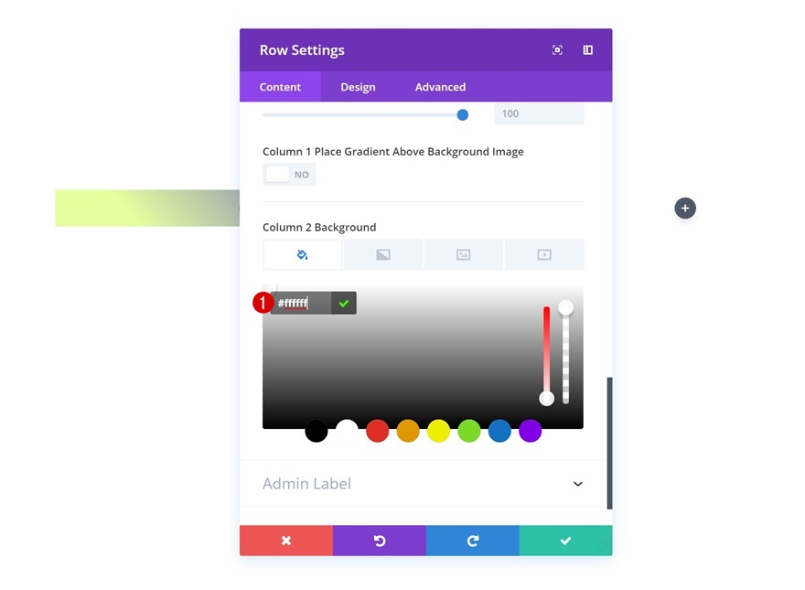Select the paint bucket color background tab
Screen dimensions: 805x590
(x=303, y=254)
